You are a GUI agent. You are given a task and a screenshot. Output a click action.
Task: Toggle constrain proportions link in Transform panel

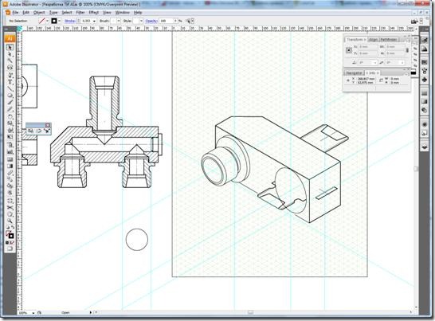coord(407,50)
